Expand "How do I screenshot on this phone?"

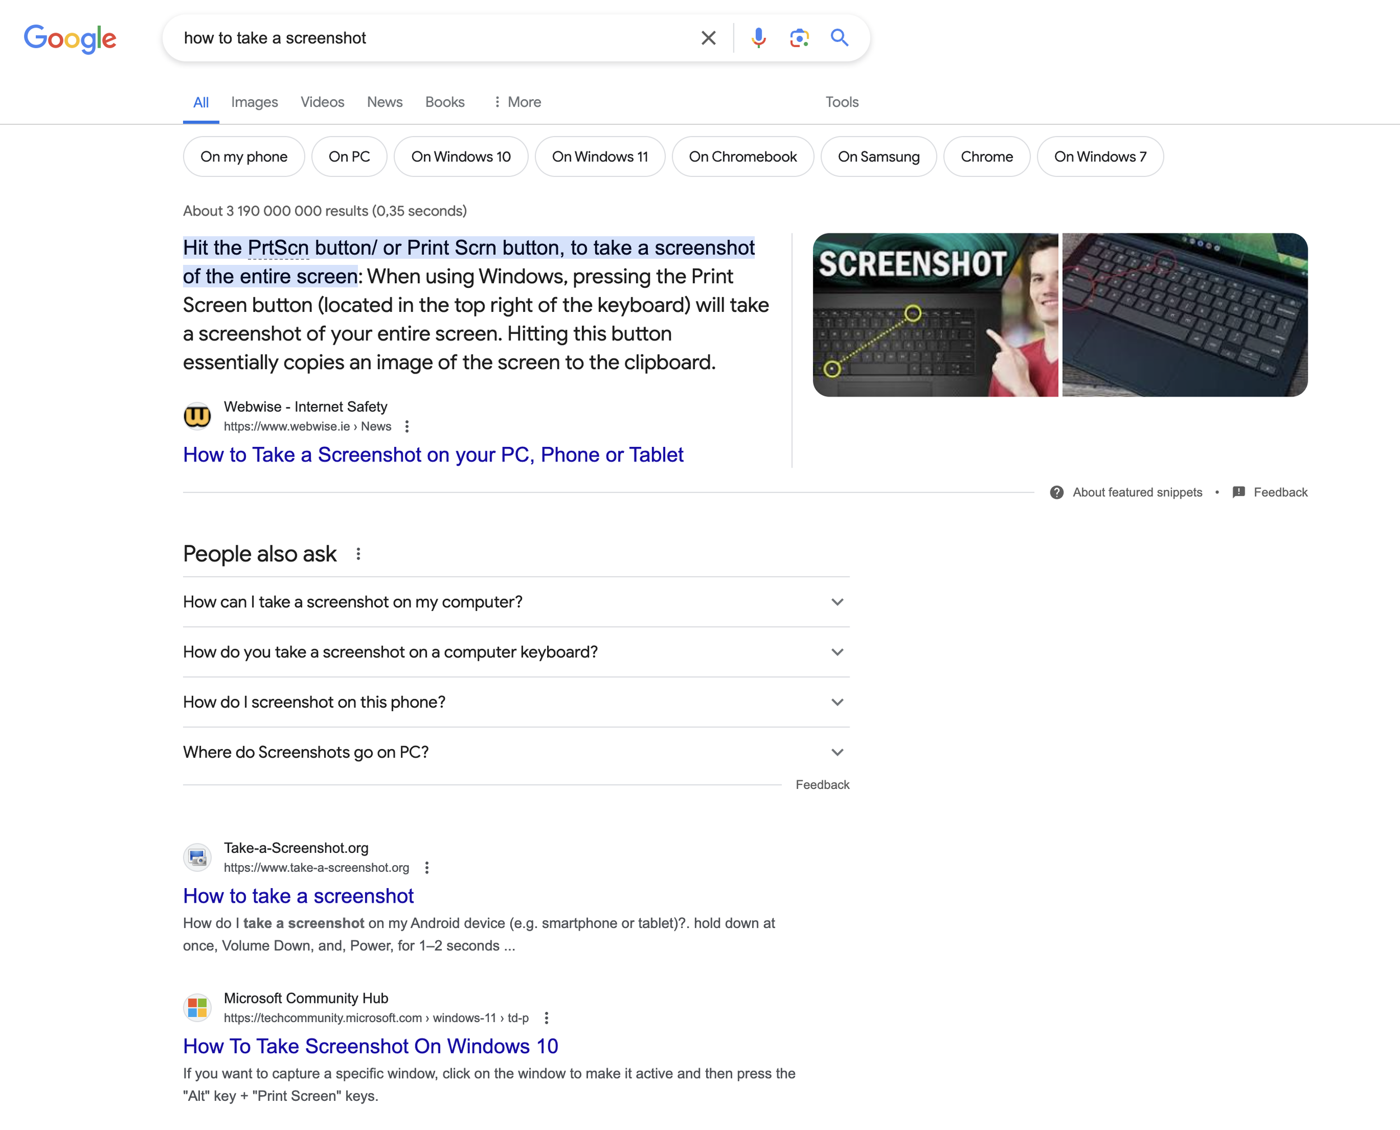(837, 702)
